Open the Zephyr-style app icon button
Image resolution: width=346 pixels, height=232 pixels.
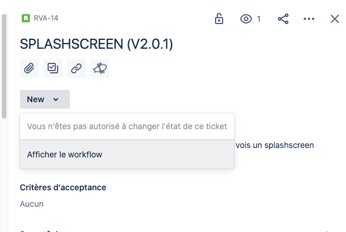(x=100, y=68)
